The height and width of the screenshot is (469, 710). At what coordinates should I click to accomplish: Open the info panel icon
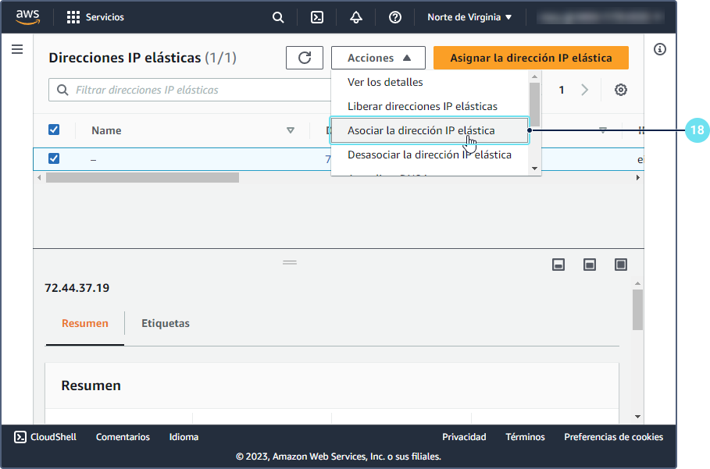pos(660,49)
